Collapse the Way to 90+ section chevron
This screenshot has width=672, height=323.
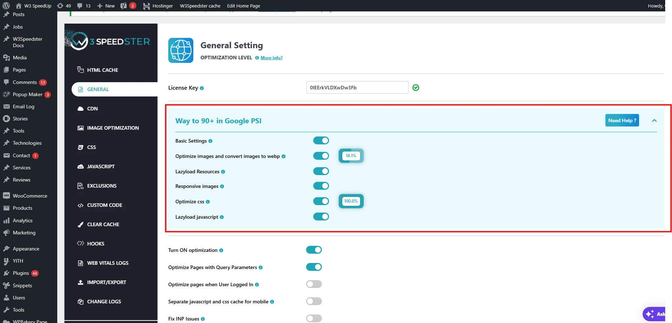[x=654, y=121]
